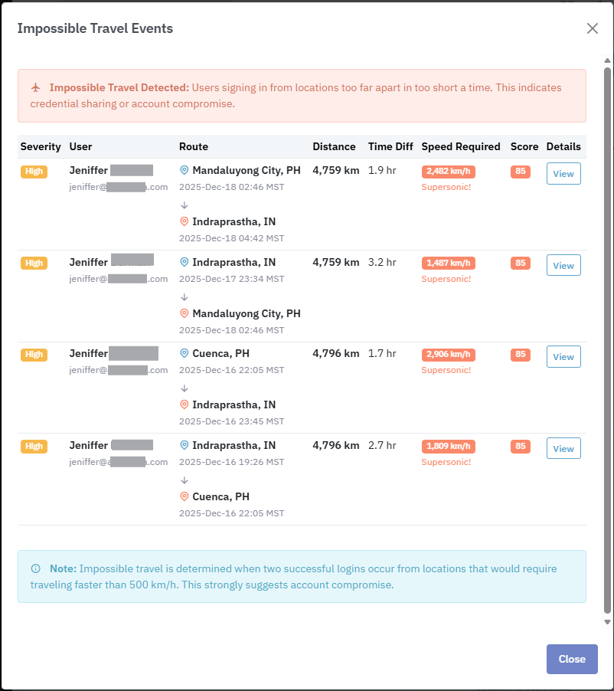Click orange pin icon beside Mandaluyong City destination

coord(184,313)
